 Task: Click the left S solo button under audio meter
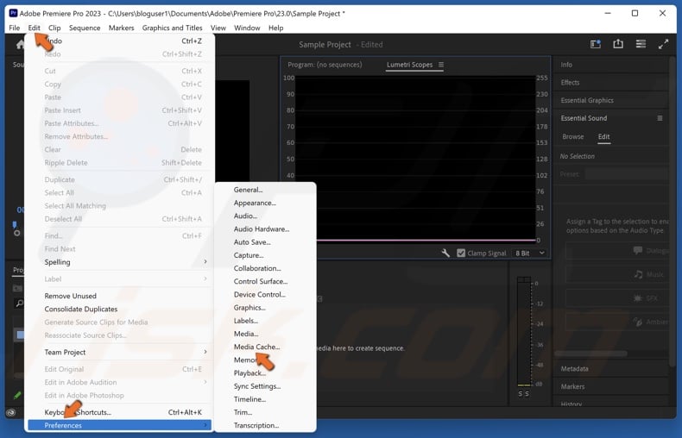[x=521, y=394]
